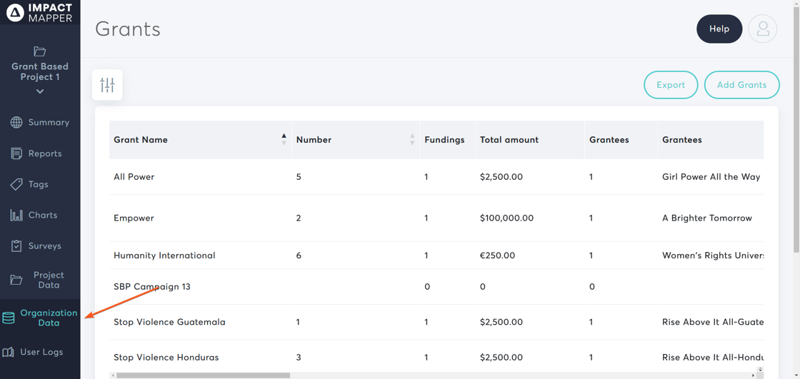Click the Summary globe icon
The image size is (800, 379).
(x=16, y=123)
